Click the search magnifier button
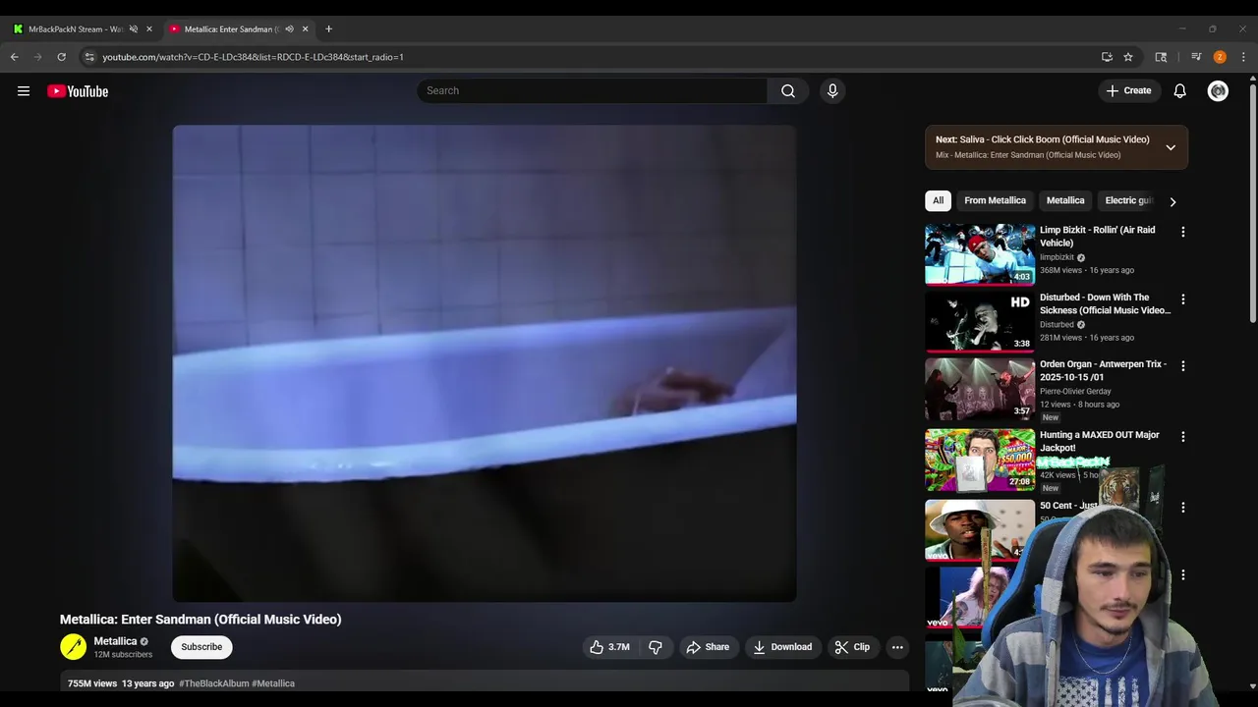Screen dimensions: 1258x707 click(x=788, y=90)
